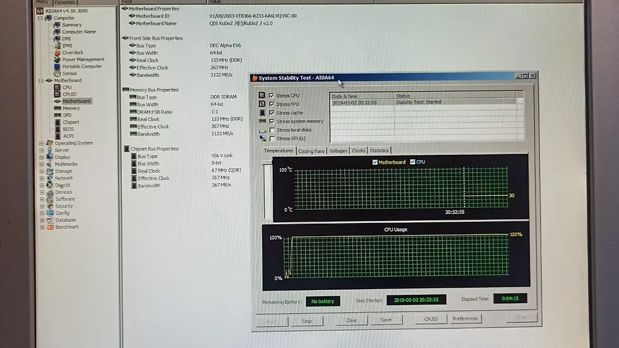
Task: Select the Portable Computer icon
Action: [x=57, y=66]
